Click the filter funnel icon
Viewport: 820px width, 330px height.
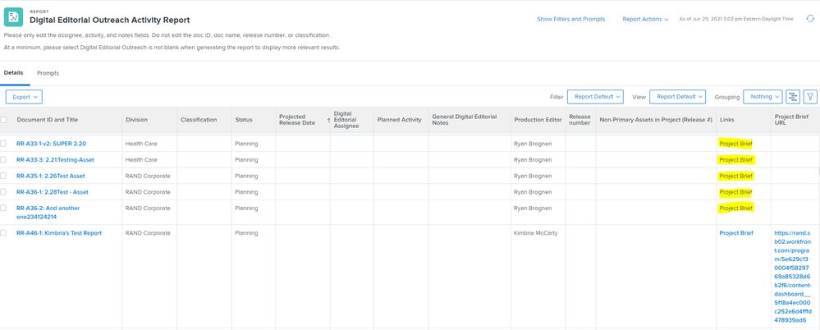pyautogui.click(x=810, y=97)
